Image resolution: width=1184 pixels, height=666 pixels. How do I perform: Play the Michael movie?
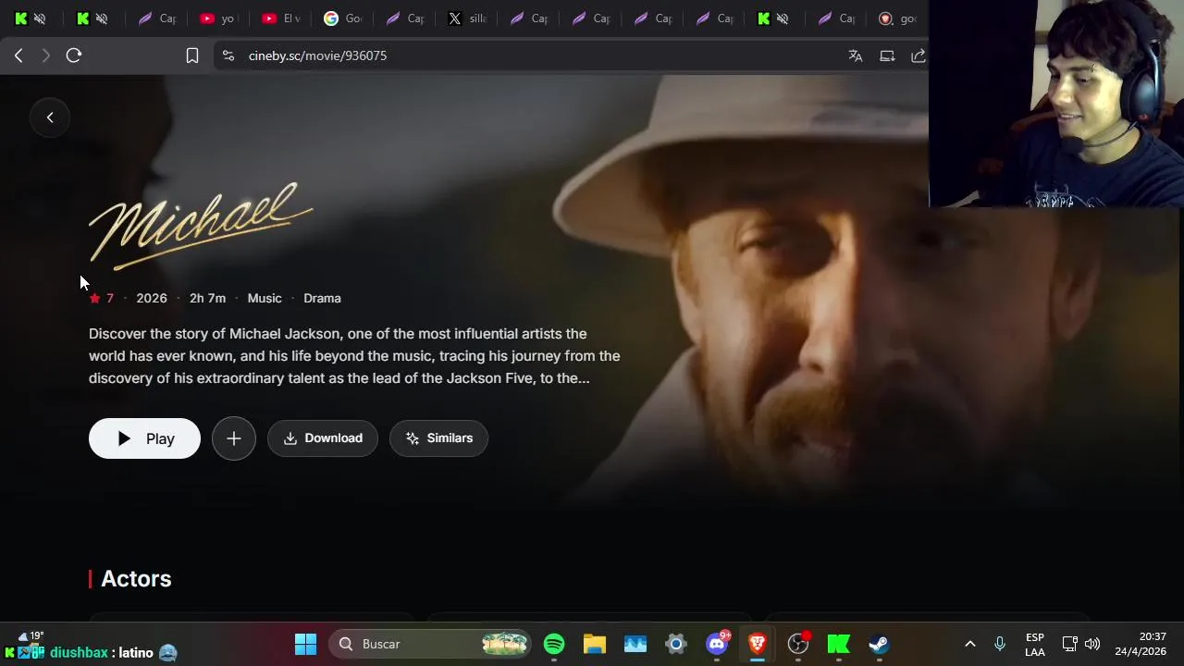pyautogui.click(x=144, y=438)
